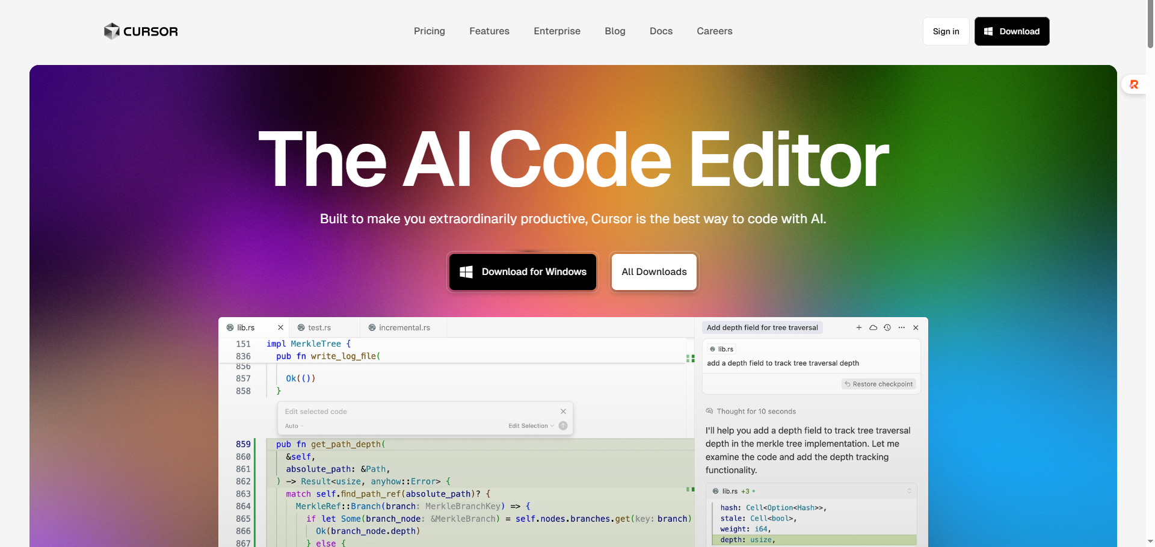Viewport: 1155px width, 547px height.
Task: Click the scrollbar down arrow
Action: pos(1150,541)
